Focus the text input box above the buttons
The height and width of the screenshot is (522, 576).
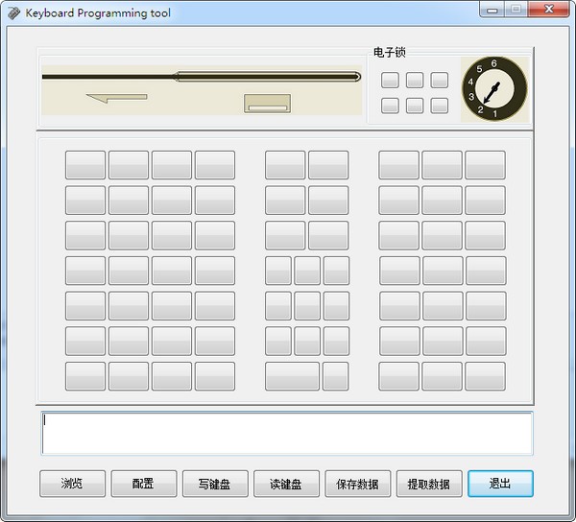286,433
